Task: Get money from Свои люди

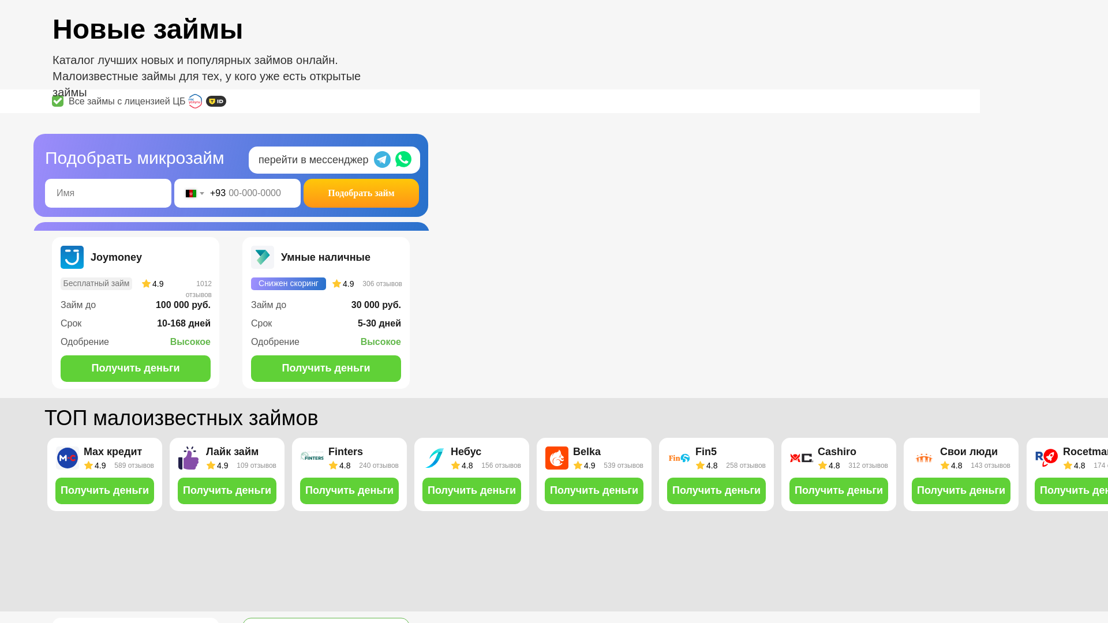Action: pyautogui.click(x=961, y=491)
